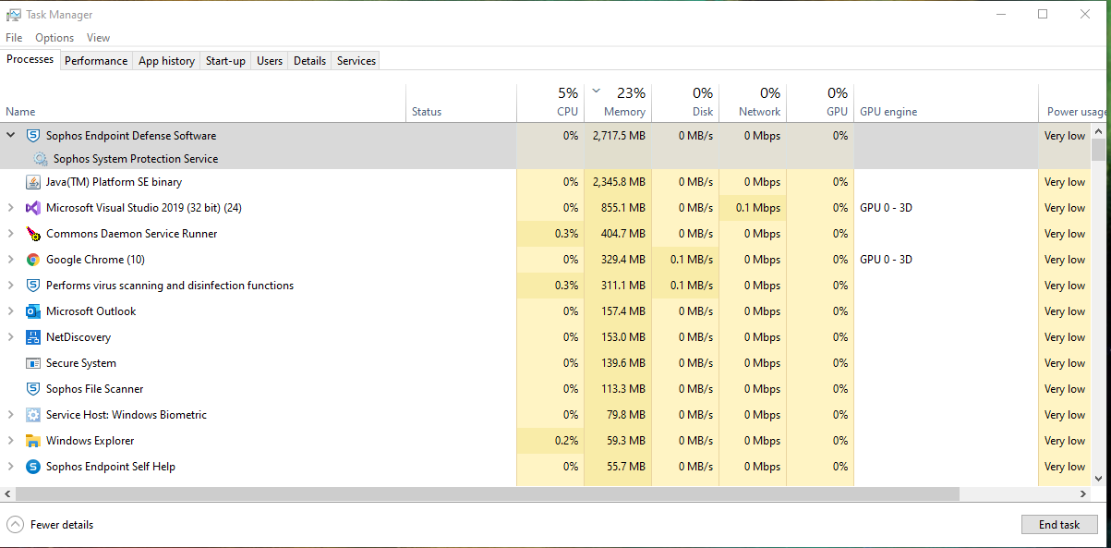The height and width of the screenshot is (548, 1111).
Task: Click the Commons Daemon Service Runner icon
Action: (x=33, y=234)
